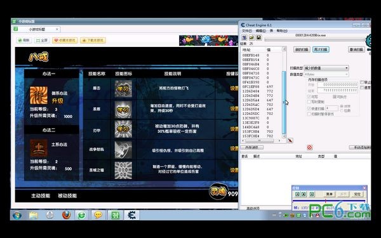Open the 数值类型 4 Bytes dropdown
Screen dimensions: 381x238
click(326, 74)
